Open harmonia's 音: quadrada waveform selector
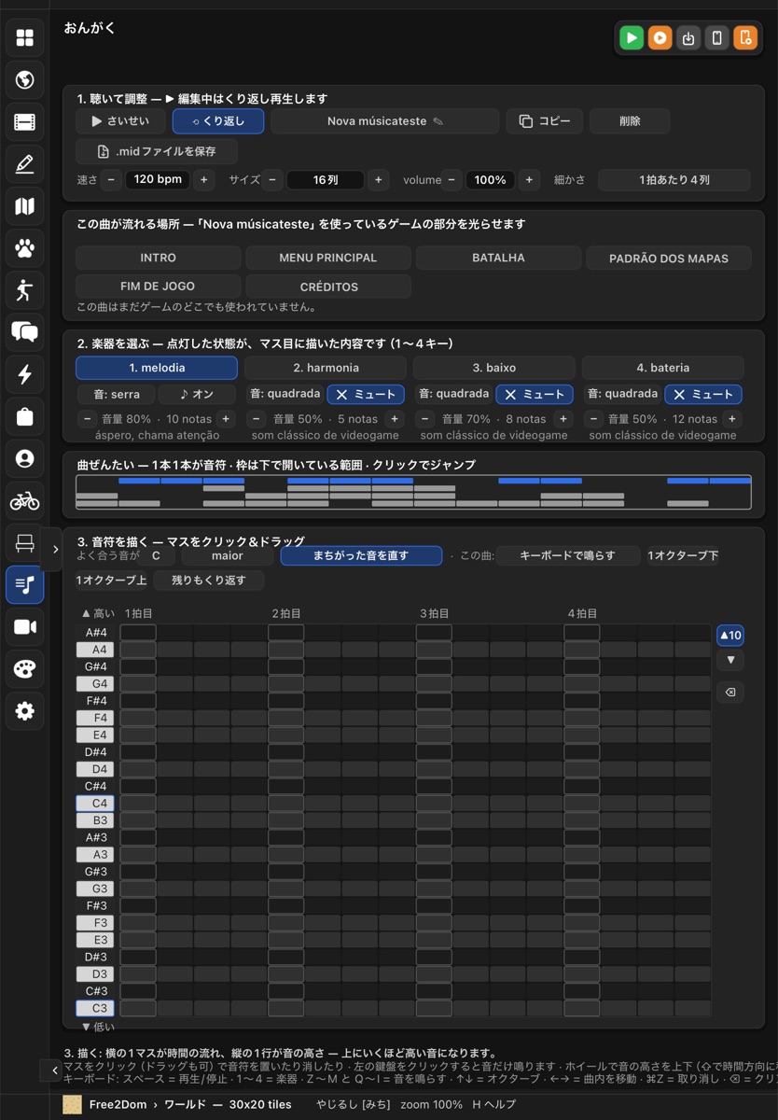This screenshot has height=1120, width=778. [285, 394]
